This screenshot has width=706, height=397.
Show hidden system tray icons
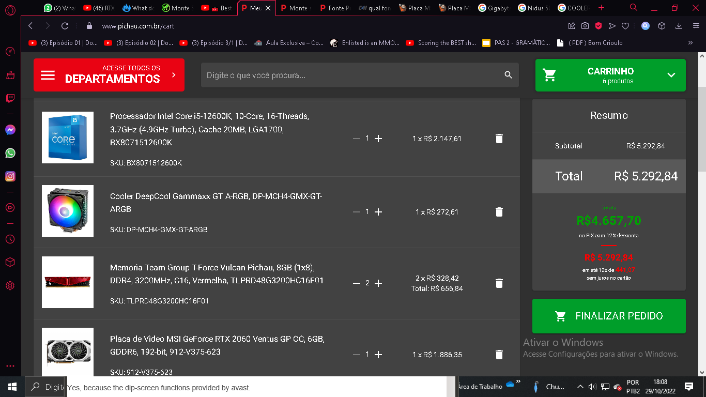580,387
